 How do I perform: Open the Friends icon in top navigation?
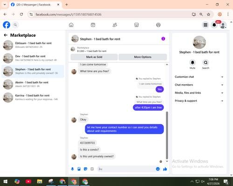click(x=115, y=25)
